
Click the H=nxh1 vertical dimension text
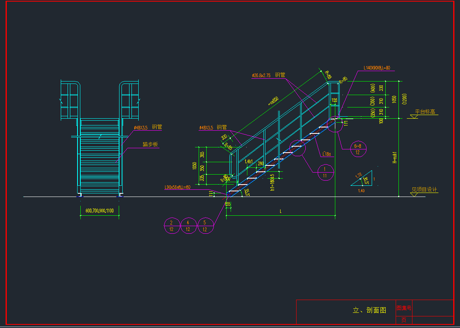pos(394,157)
